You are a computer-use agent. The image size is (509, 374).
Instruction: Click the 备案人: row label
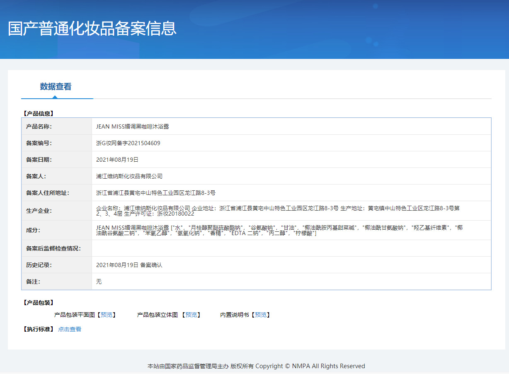tap(36, 176)
